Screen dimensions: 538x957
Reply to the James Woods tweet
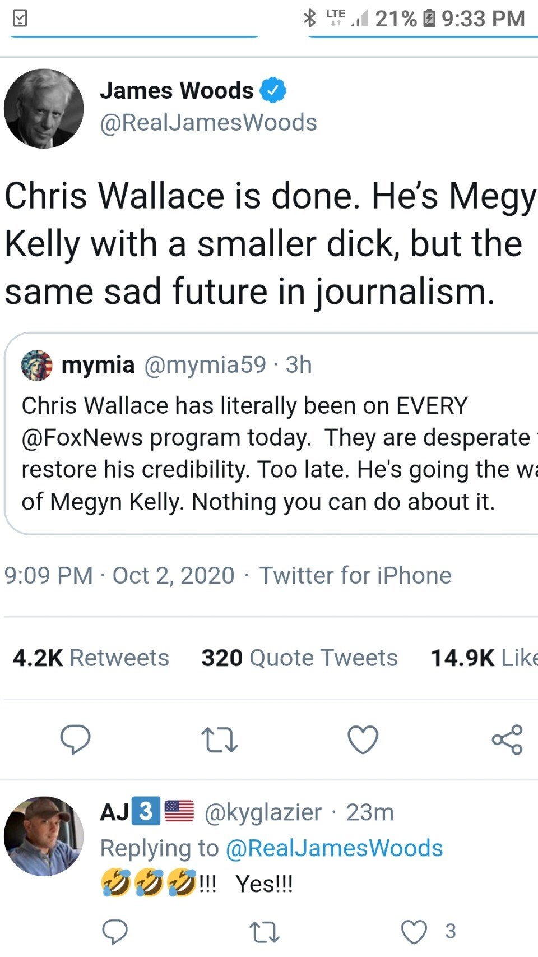75,739
